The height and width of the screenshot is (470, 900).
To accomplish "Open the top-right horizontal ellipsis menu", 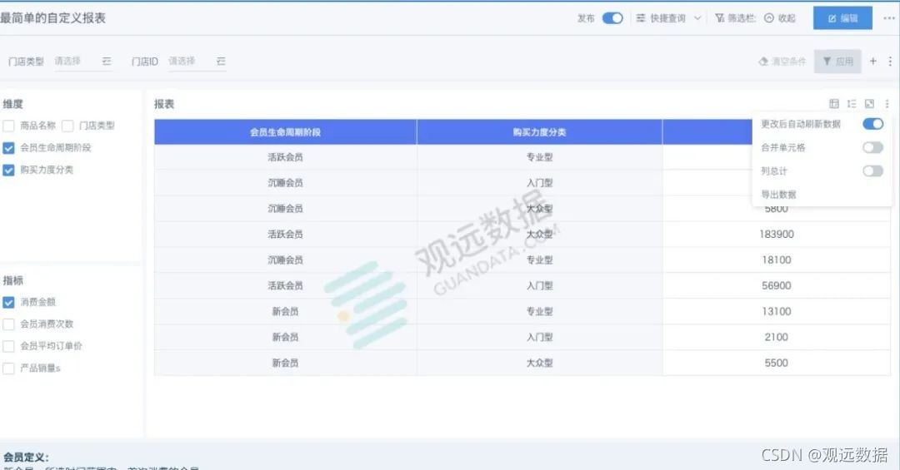I will tap(888, 18).
